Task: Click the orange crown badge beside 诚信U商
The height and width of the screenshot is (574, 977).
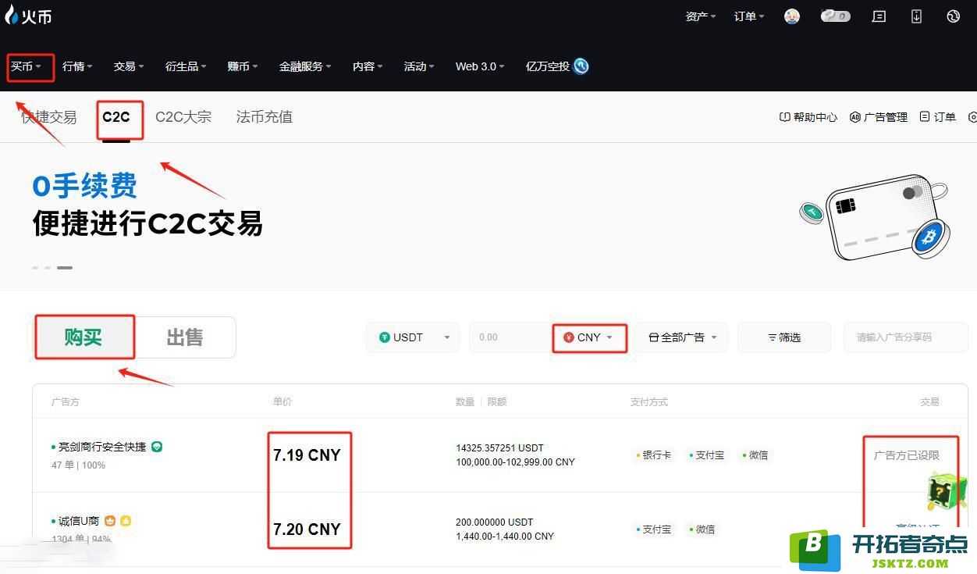Action: [x=110, y=521]
